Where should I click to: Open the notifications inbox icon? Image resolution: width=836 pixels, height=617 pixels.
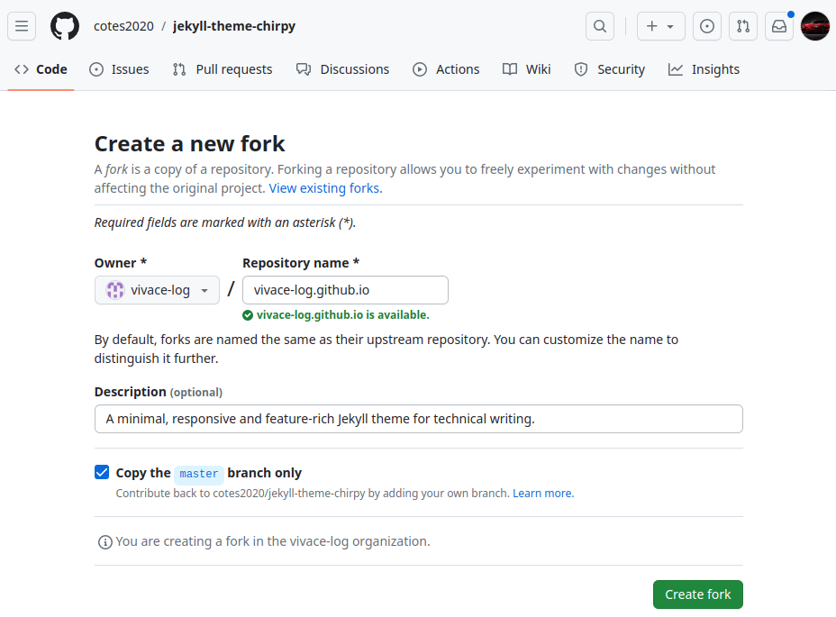click(779, 26)
